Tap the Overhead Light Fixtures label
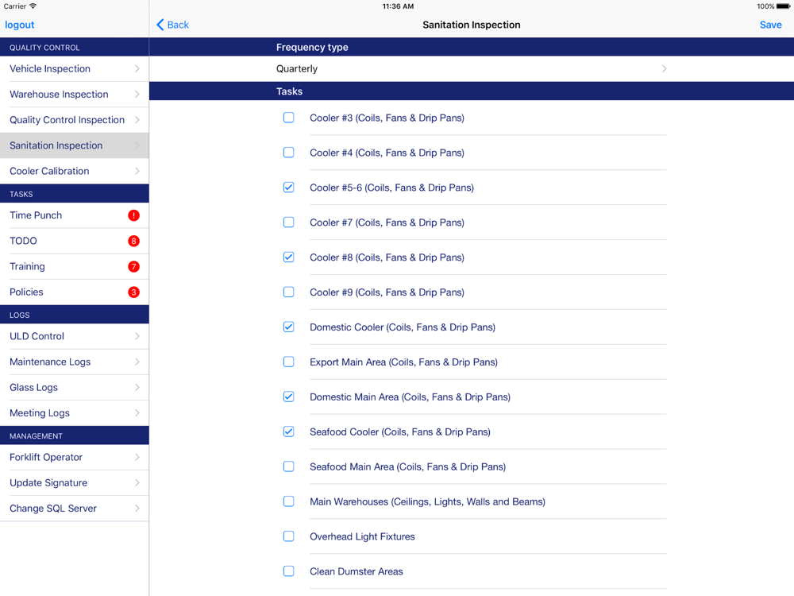Image resolution: width=794 pixels, height=596 pixels. 362,536
